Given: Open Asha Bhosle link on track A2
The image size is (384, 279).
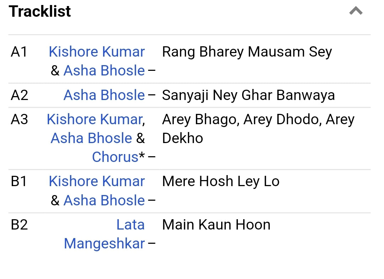Looking at the screenshot, I should coord(104,95).
